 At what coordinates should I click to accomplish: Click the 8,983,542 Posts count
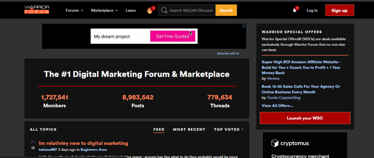pyautogui.click(x=138, y=97)
